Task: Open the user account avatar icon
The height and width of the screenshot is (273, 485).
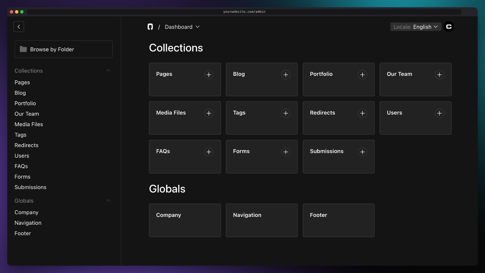Action: [x=449, y=27]
